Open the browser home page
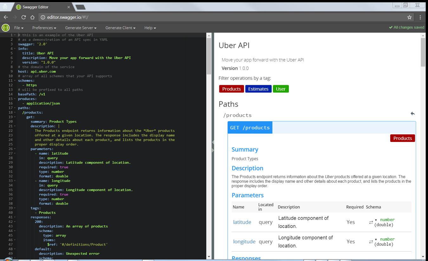Viewport: 428px width, 261px height. 32,17
